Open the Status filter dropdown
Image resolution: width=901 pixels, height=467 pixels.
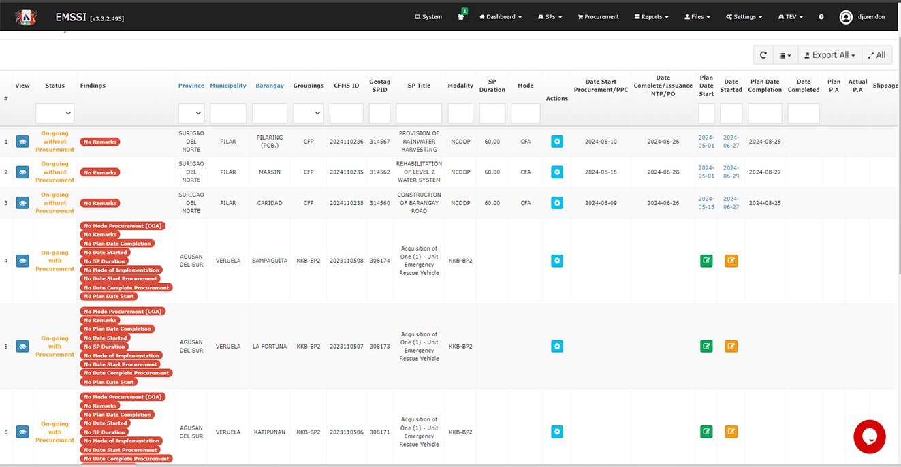point(54,113)
